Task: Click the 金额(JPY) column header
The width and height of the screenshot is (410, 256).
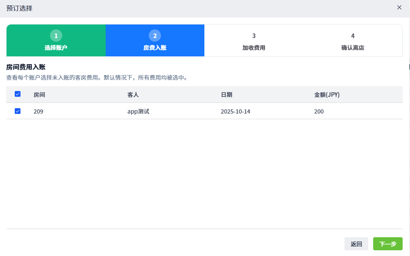Action: [x=327, y=95]
